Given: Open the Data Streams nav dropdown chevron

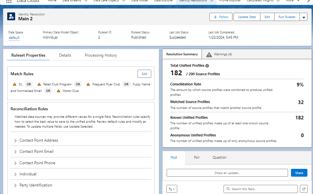Looking at the screenshot, I should tap(86, 1).
